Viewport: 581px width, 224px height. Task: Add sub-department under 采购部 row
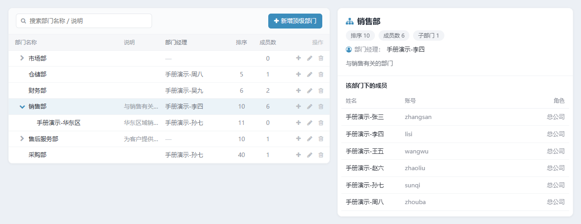[298, 155]
